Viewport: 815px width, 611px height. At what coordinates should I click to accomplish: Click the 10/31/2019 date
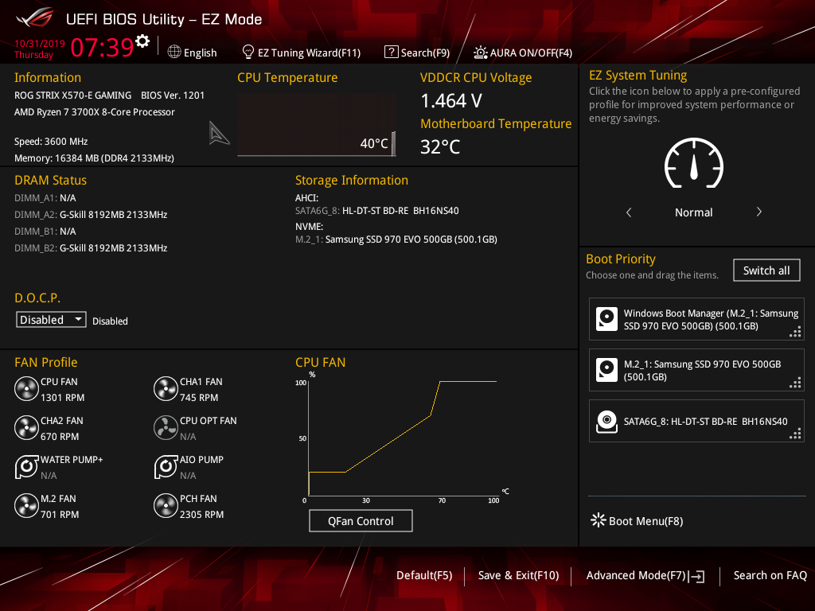(x=40, y=44)
